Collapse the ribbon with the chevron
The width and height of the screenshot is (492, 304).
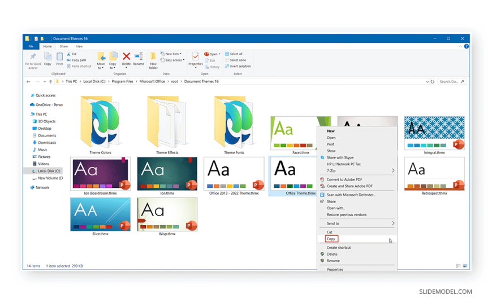(460, 46)
